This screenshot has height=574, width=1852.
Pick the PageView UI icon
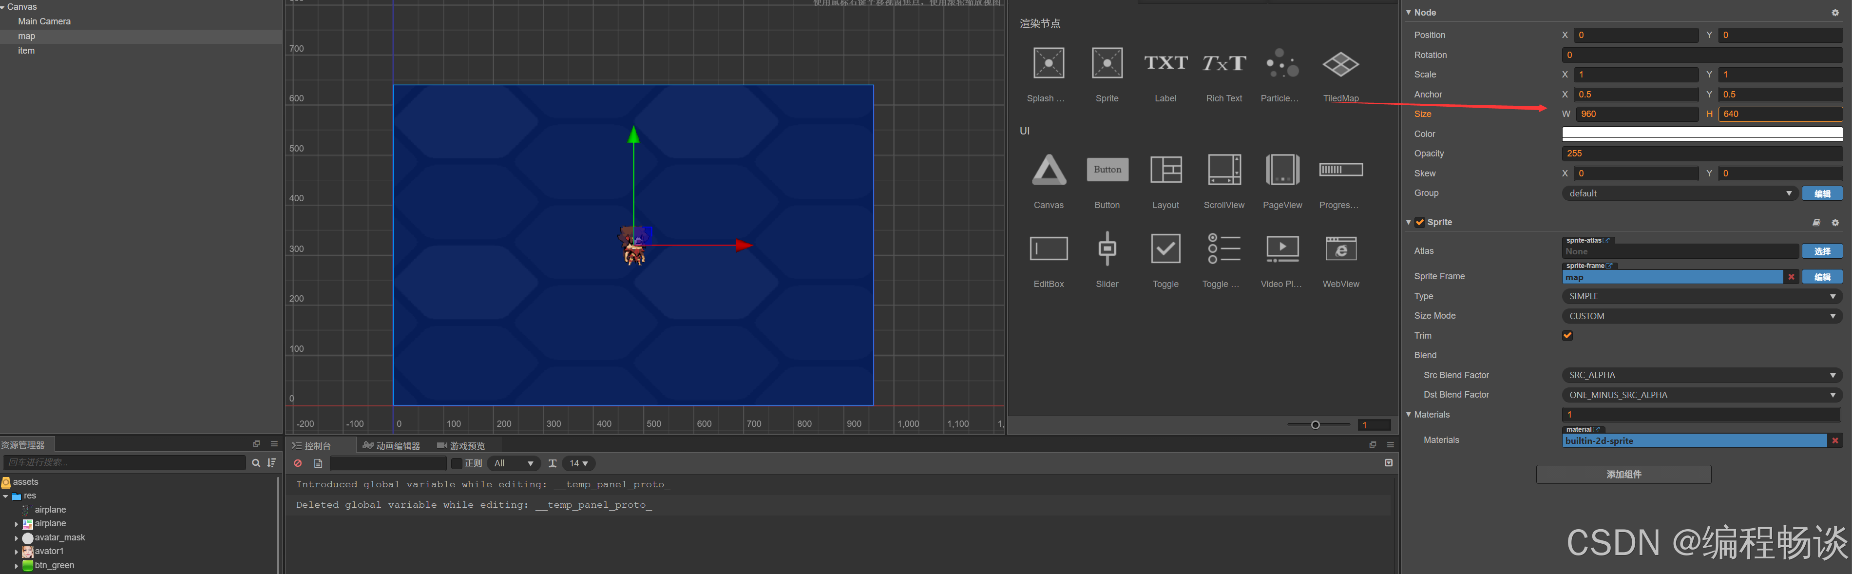pos(1282,171)
